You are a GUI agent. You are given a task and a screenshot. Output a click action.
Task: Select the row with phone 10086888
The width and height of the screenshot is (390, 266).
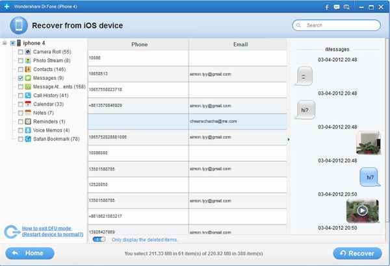click(187, 153)
